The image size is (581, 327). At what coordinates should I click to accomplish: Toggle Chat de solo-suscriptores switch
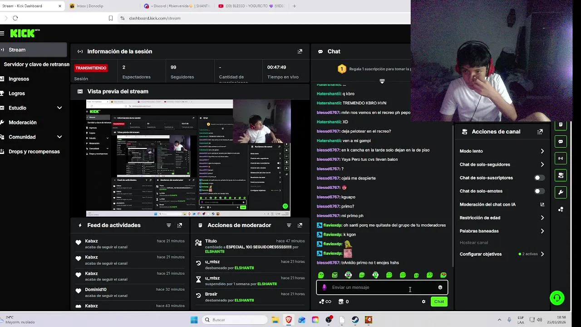pyautogui.click(x=539, y=178)
